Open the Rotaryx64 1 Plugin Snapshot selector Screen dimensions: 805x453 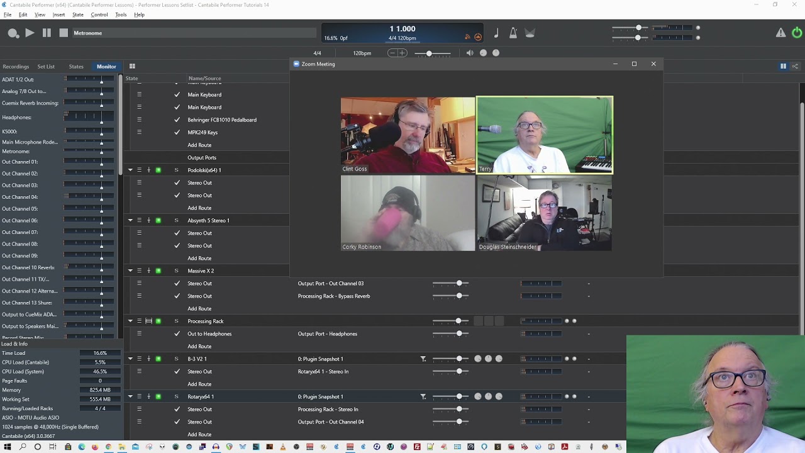[321, 396]
